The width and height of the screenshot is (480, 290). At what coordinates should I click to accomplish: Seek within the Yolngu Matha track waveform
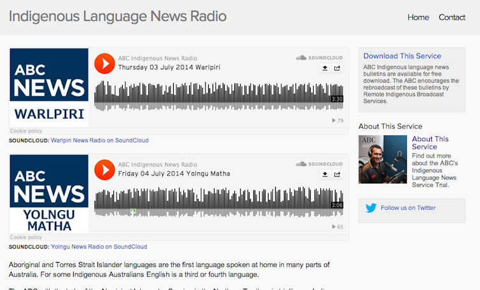(x=218, y=202)
